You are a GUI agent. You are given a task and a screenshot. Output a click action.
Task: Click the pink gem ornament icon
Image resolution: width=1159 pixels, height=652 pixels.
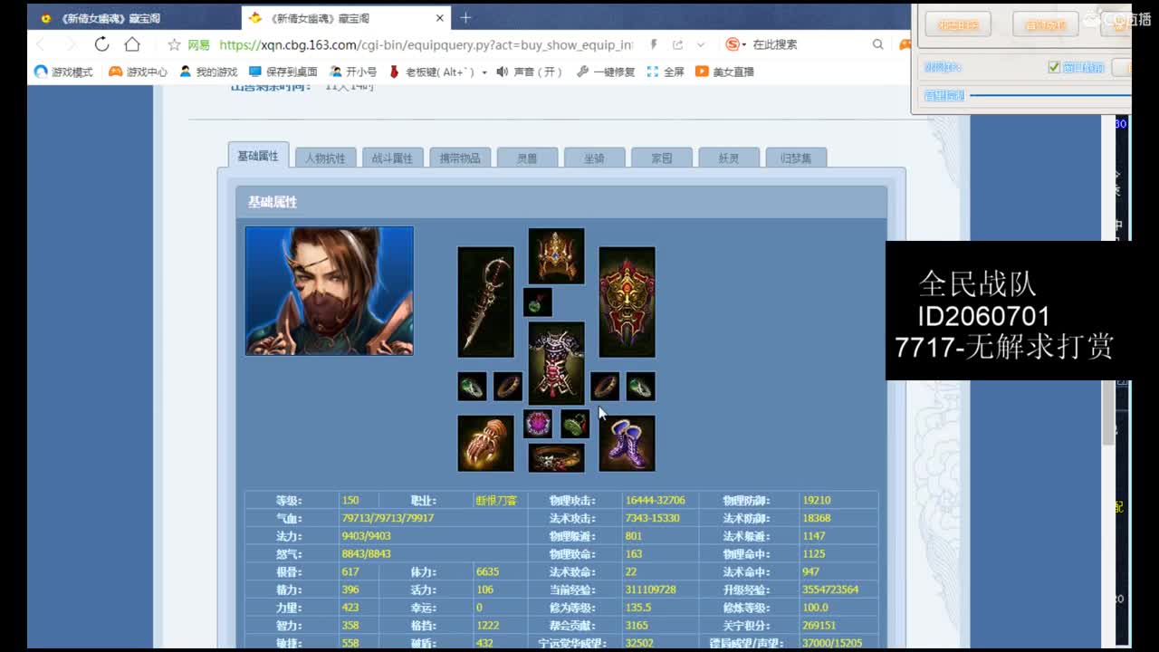click(x=538, y=424)
